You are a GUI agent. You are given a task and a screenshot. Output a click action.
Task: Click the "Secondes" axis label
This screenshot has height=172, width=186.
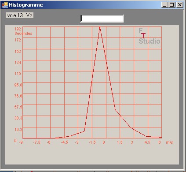point(23,34)
